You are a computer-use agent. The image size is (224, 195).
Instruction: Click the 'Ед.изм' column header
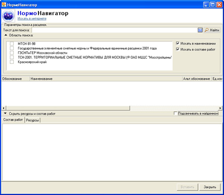(x=217, y=79)
